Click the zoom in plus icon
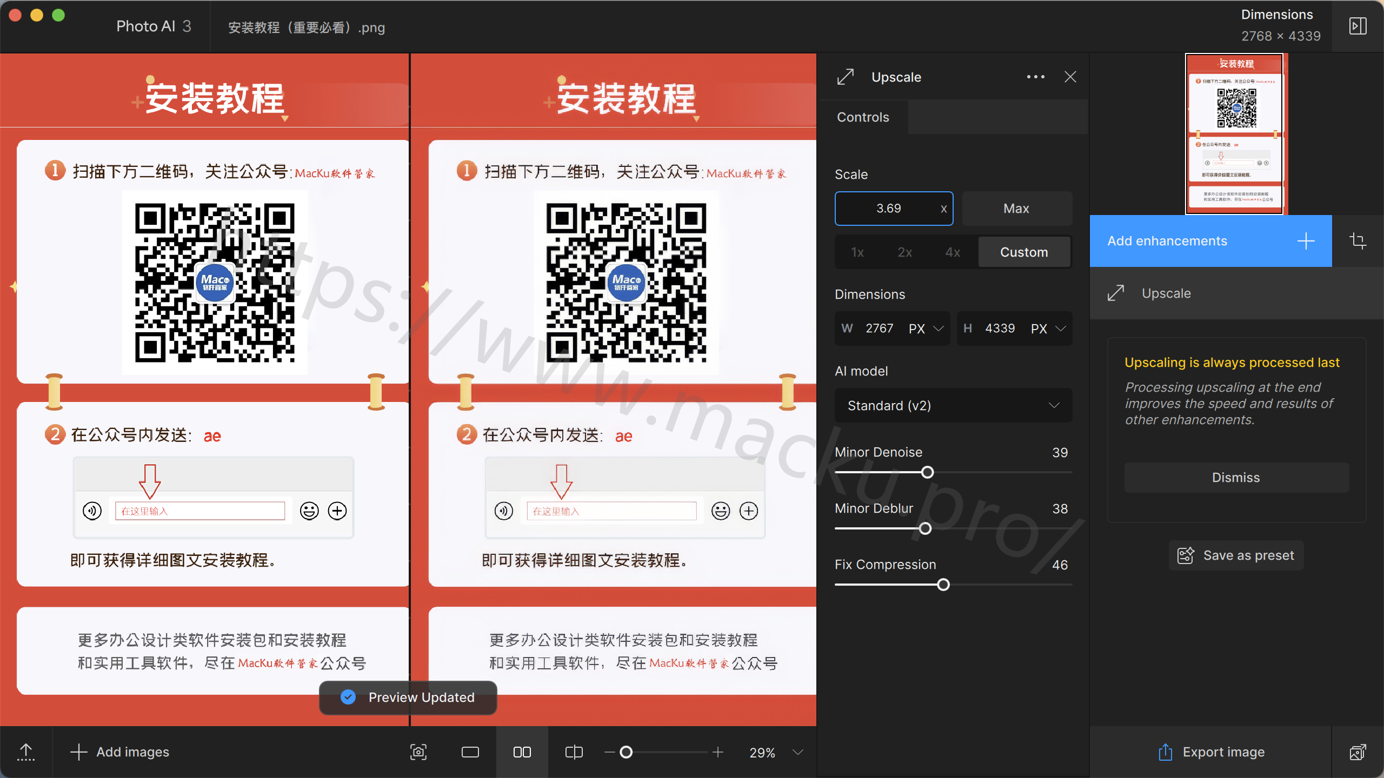 tap(718, 752)
